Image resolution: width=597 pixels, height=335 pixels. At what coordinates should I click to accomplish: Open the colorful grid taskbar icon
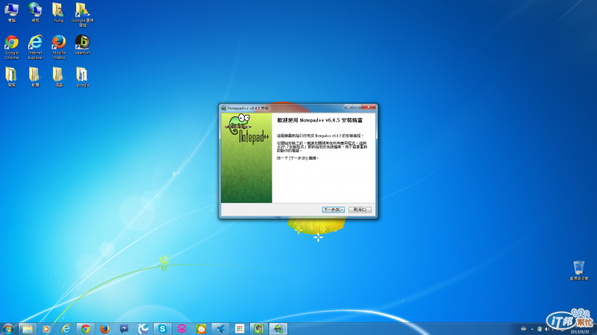[240, 329]
